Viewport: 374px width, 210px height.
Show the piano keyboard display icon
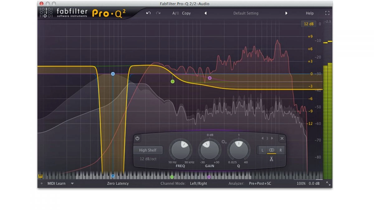[40, 176]
